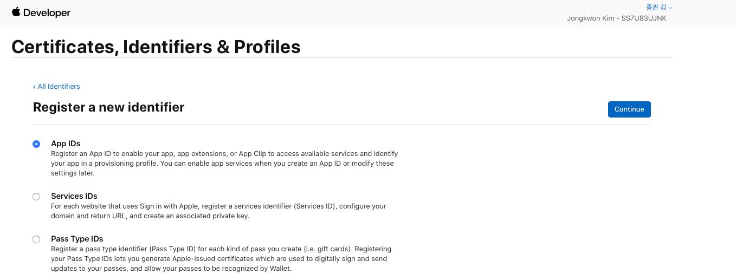Click the Register a new identifier heading
This screenshot has height=280, width=736.
(109, 107)
